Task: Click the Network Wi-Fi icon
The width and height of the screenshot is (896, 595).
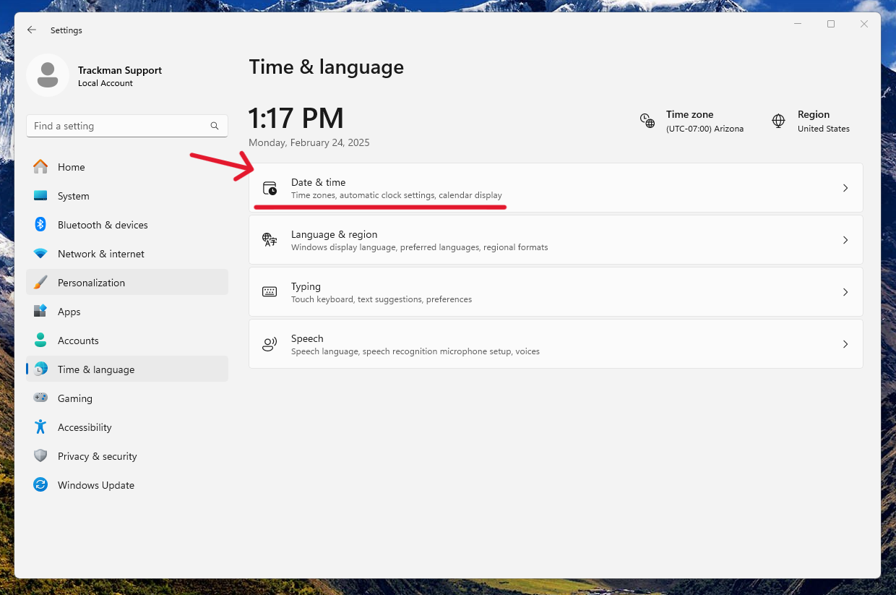Action: coord(41,254)
